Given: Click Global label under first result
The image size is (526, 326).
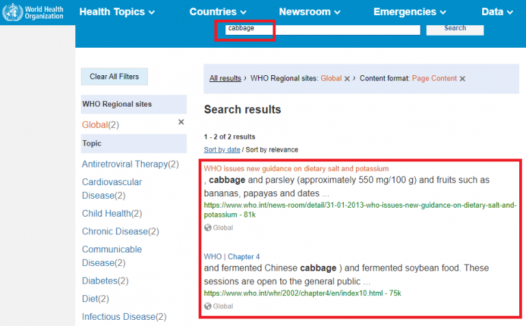Looking at the screenshot, I should [223, 228].
